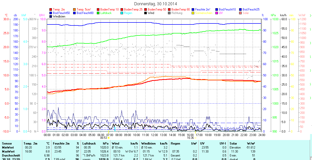Click the MaxWert row label
The image size is (312, 160).
(9, 152)
